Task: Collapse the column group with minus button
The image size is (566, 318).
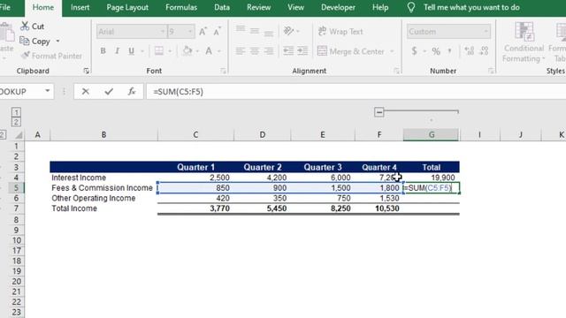Action: (x=379, y=112)
